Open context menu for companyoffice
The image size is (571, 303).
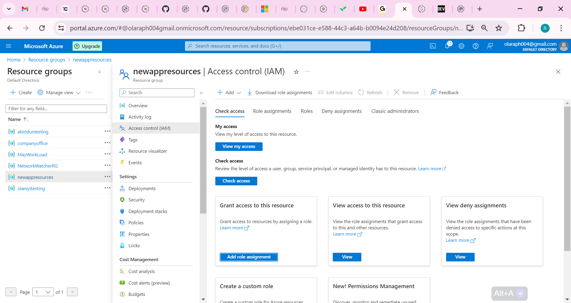pos(107,143)
